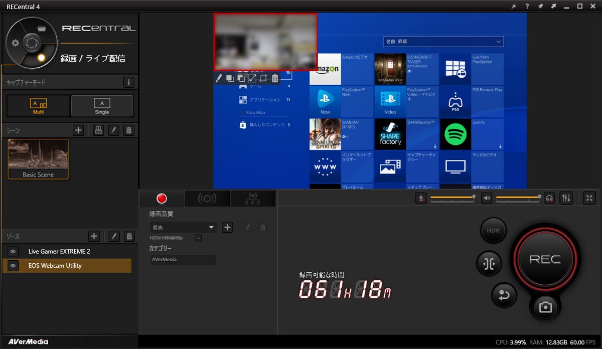Expand the preview to full screen
Image resolution: width=602 pixels, height=349 pixels.
(x=589, y=198)
